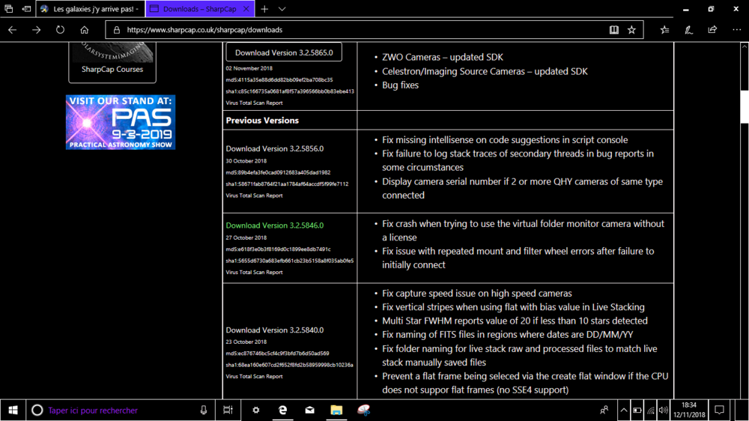The image size is (749, 421).
Task: Click the site lock security icon
Action: click(x=117, y=30)
